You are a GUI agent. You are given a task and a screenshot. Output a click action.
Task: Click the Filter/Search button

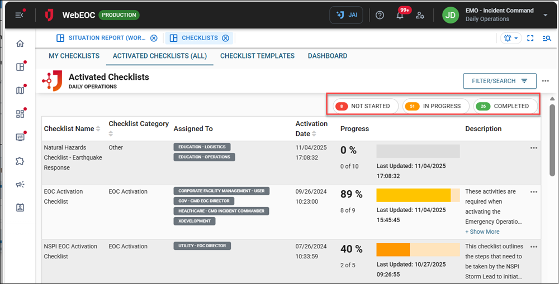pos(500,81)
